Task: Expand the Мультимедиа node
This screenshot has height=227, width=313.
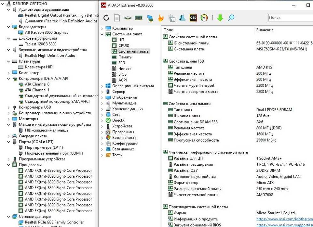Action: 102,104
